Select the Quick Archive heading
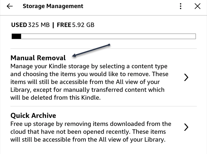This screenshot has width=207, height=154. (x=33, y=115)
